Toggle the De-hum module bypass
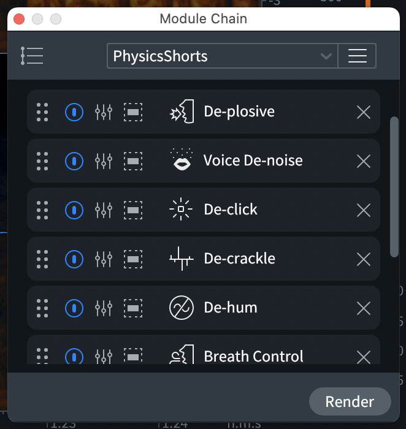The height and width of the screenshot is (429, 406). pos(74,308)
